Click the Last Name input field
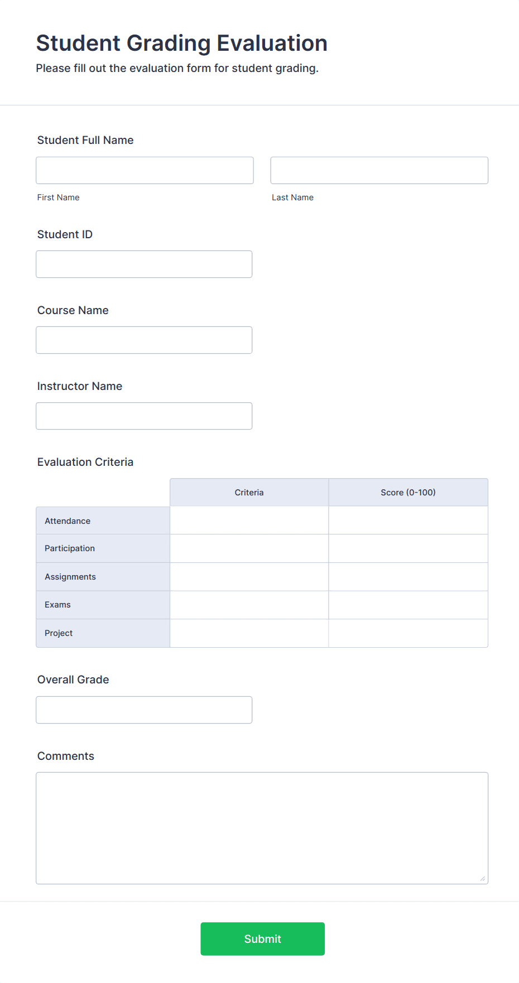Viewport: 519px width, 983px height. coord(379,170)
